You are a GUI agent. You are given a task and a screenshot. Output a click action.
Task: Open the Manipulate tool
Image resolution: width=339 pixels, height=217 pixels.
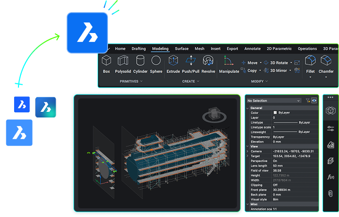(229, 64)
